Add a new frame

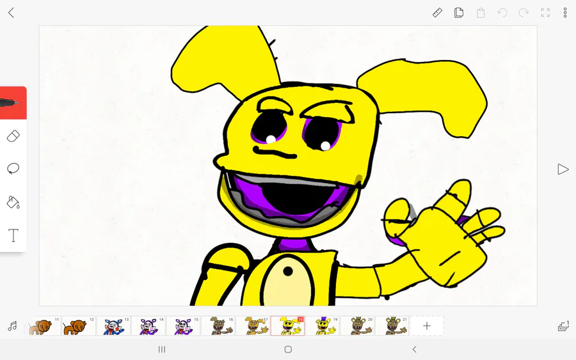(x=426, y=325)
